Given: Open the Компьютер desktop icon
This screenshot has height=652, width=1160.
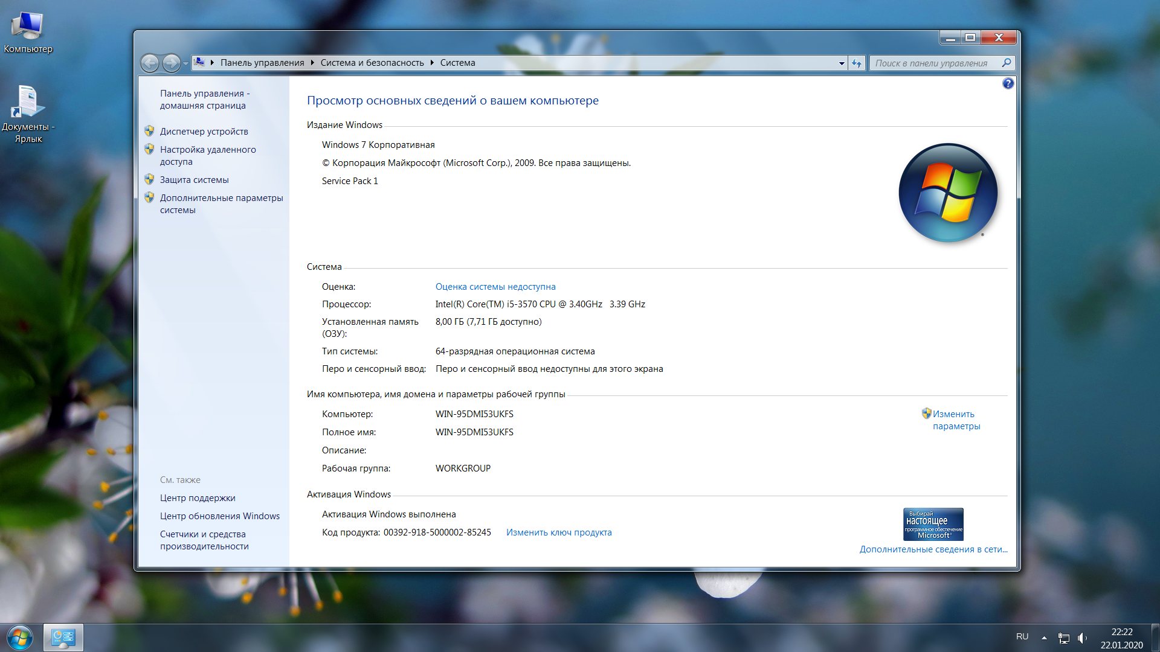Looking at the screenshot, I should (28, 32).
